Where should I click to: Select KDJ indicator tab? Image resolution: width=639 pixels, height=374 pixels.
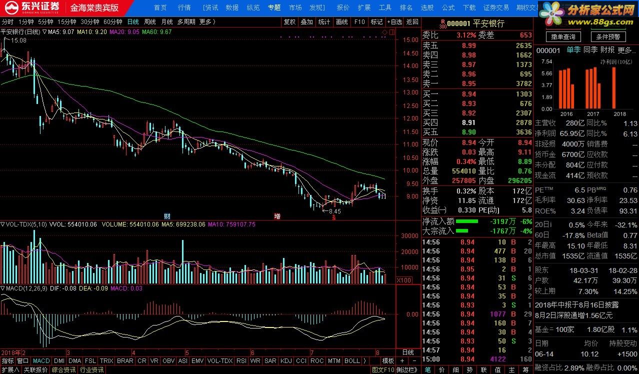[286, 360]
